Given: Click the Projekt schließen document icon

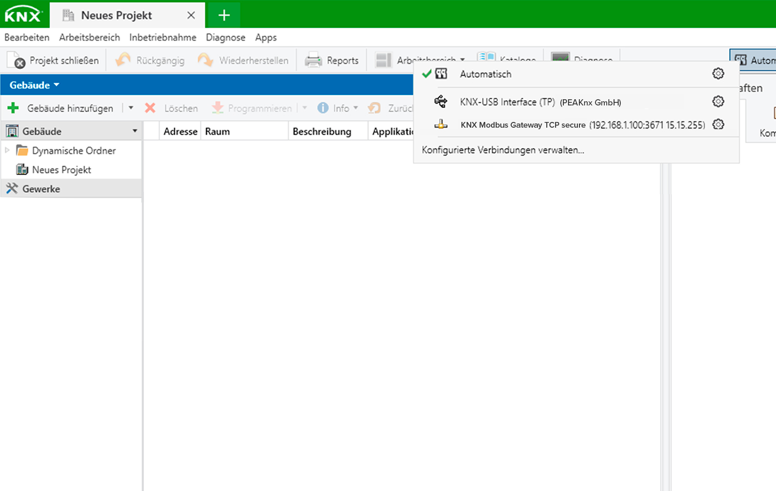Looking at the screenshot, I should (16, 60).
